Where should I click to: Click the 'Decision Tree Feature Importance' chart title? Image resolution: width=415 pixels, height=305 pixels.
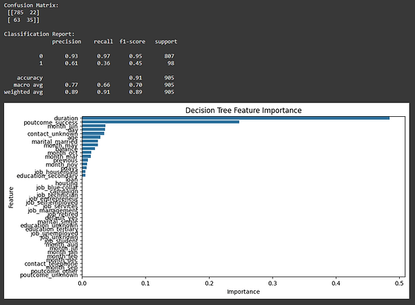click(243, 111)
